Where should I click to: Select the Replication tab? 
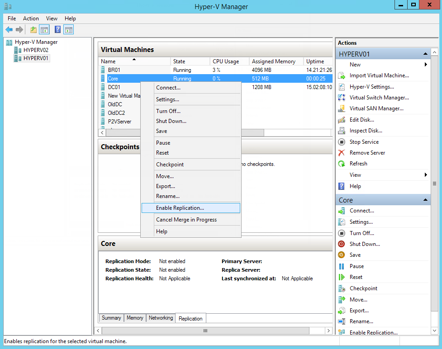(190, 319)
